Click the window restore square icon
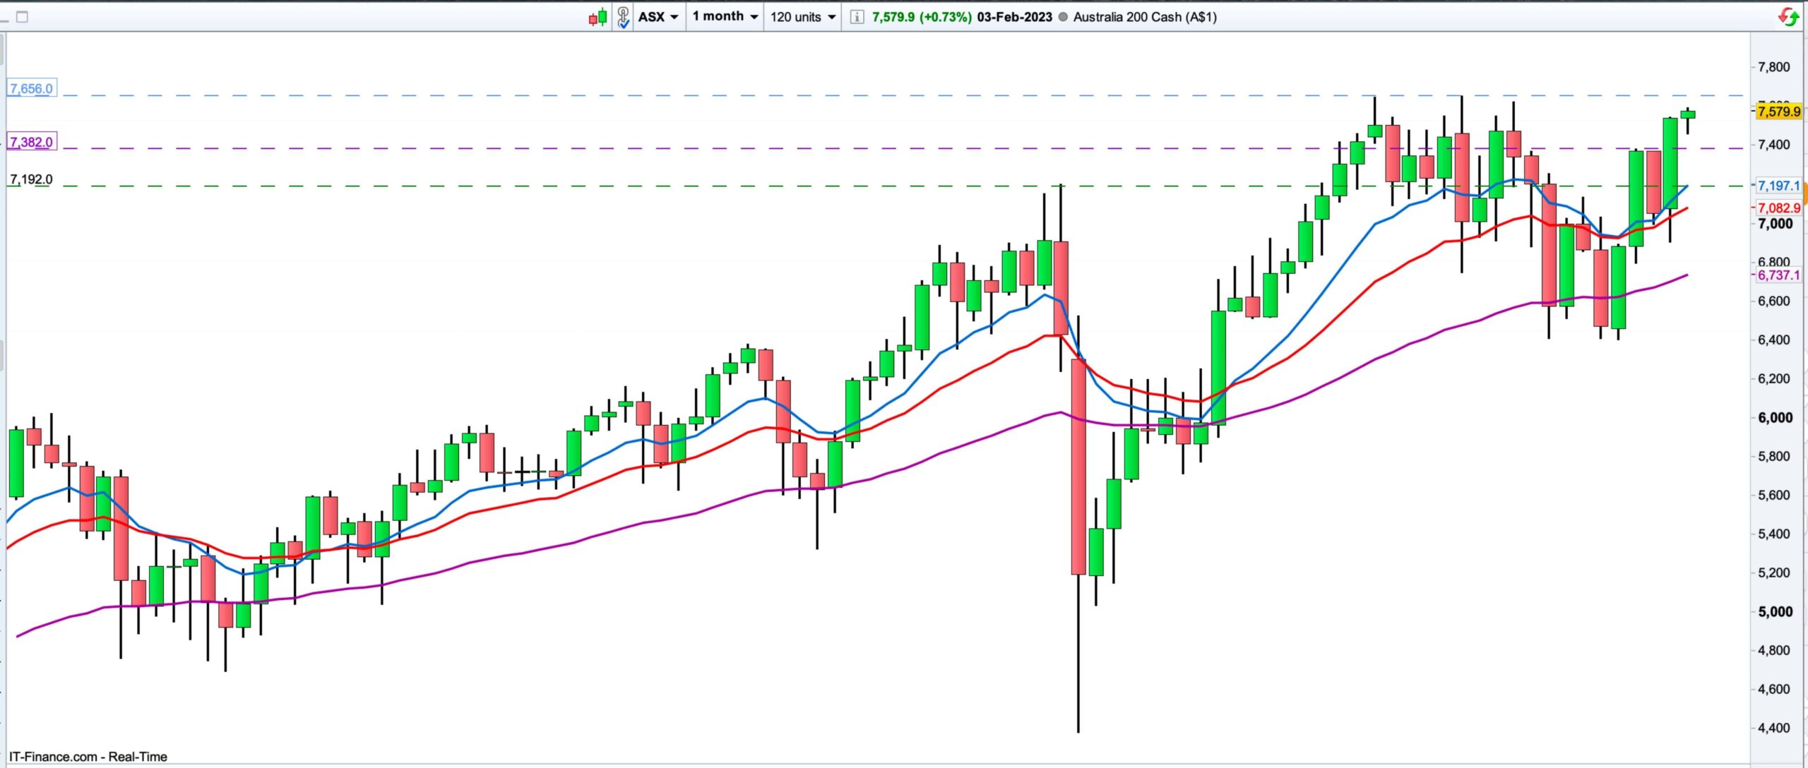This screenshot has height=768, width=1808. pyautogui.click(x=22, y=17)
